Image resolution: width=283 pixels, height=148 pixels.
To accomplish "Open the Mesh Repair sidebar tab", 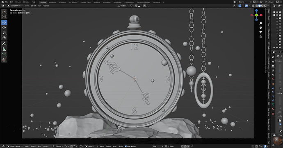I will point(269,84).
